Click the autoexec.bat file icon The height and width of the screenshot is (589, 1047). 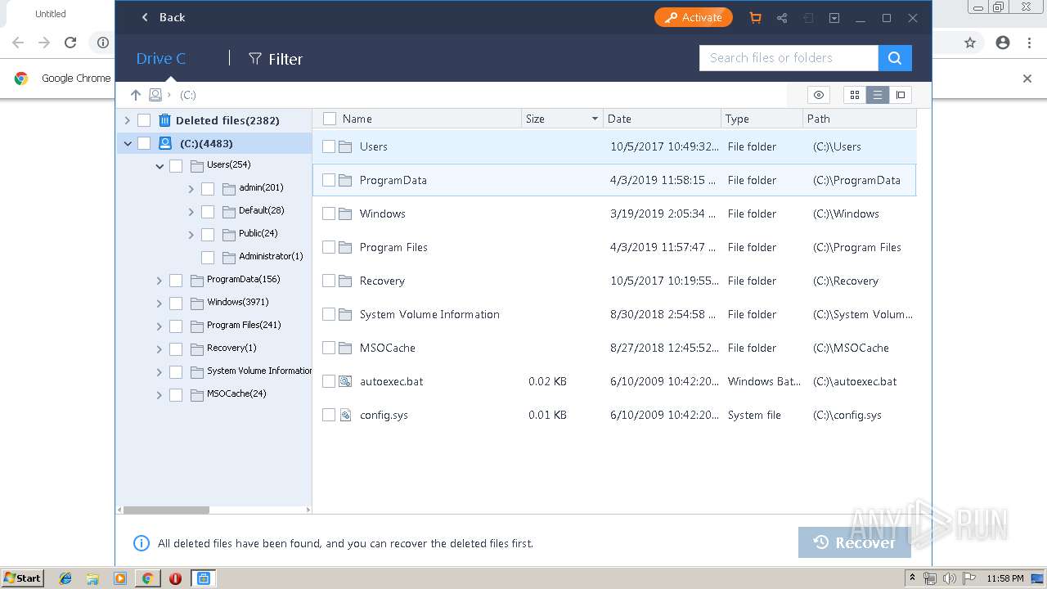[345, 381]
